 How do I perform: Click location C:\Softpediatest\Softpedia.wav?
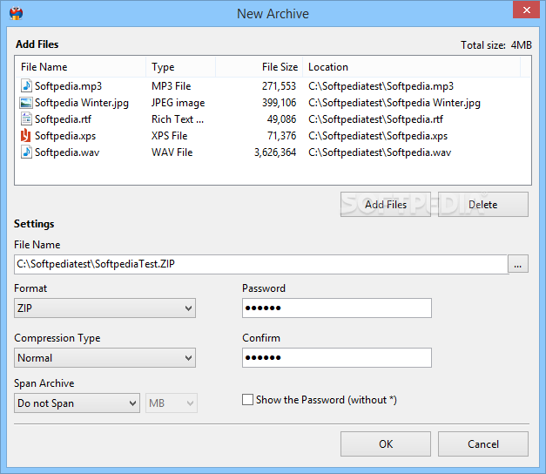pos(380,152)
